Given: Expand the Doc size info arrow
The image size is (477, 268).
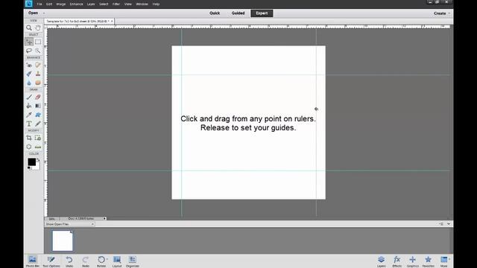Looking at the screenshot, I should 104,218.
